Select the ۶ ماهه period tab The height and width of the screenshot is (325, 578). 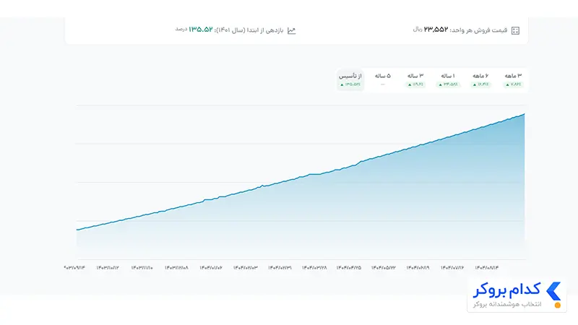tap(480, 79)
